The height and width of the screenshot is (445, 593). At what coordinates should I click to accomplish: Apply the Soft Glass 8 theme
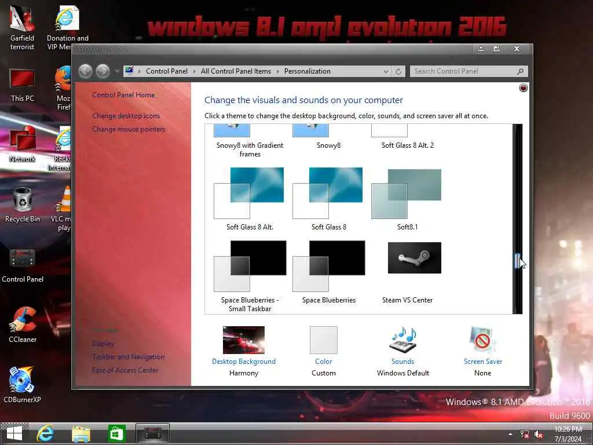[328, 199]
